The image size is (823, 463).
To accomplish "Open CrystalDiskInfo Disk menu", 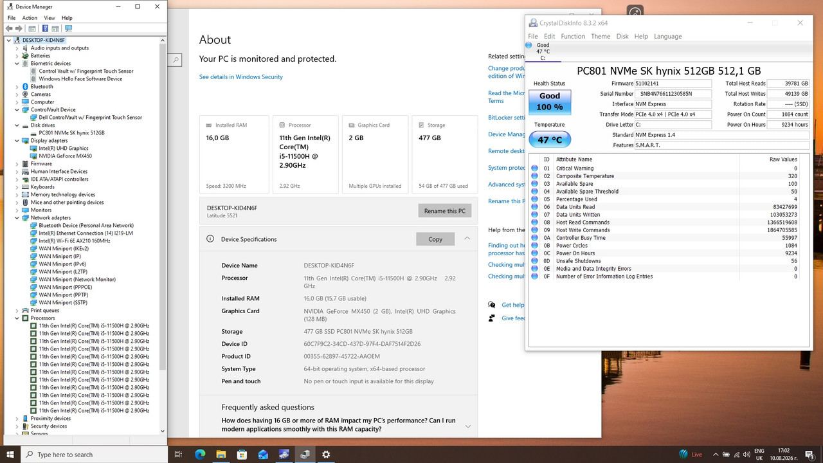I will [x=622, y=37].
